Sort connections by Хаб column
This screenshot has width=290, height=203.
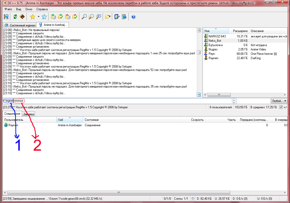tap(70, 120)
